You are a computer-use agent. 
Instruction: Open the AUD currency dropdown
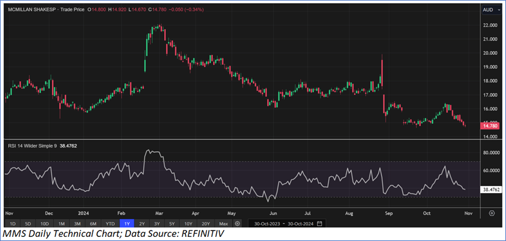(490, 10)
